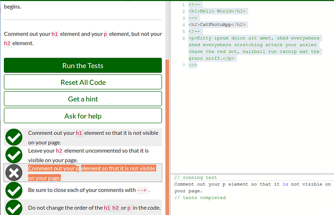Screen dimensions: 334x215
Task: Click the orange scrollbar of instructions panel
Action: click(x=167, y=137)
